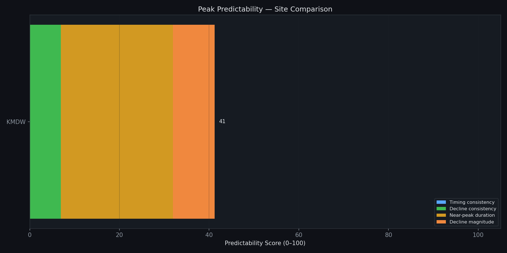Select the "Decline consistency" legend text
507x253 pixels.
[x=473, y=209]
